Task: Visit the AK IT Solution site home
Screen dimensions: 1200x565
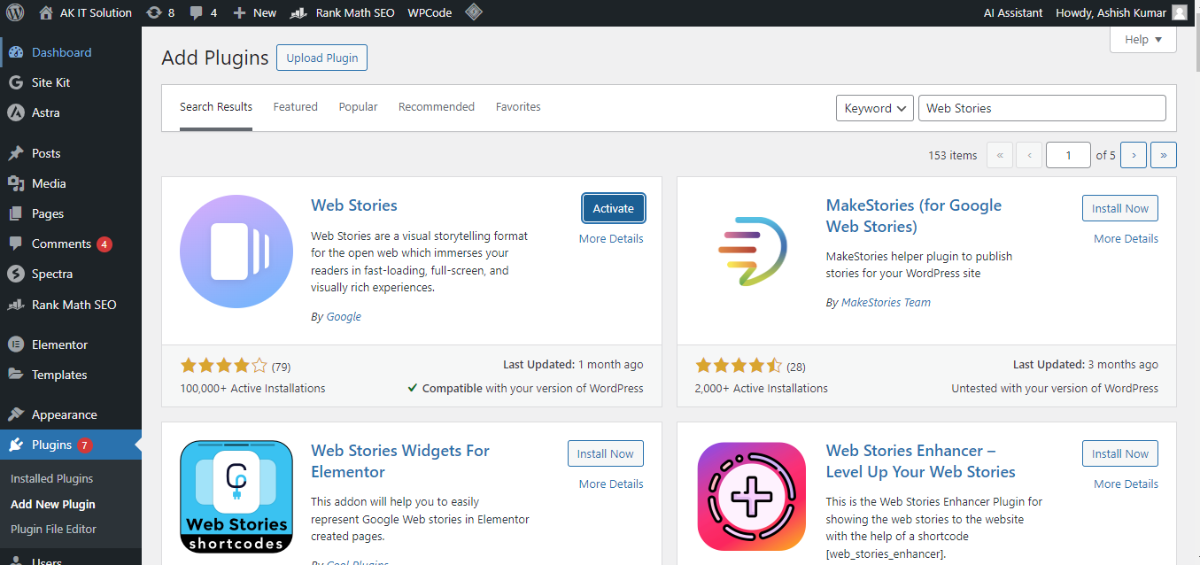Action: 86,12
